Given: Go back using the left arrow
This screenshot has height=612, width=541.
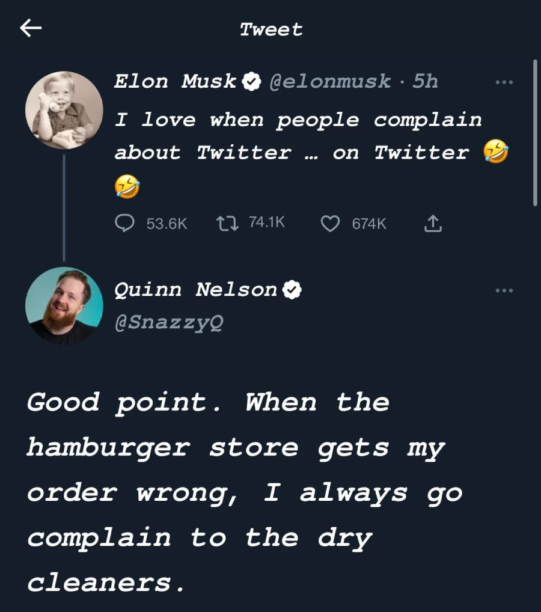Looking at the screenshot, I should (x=31, y=28).
